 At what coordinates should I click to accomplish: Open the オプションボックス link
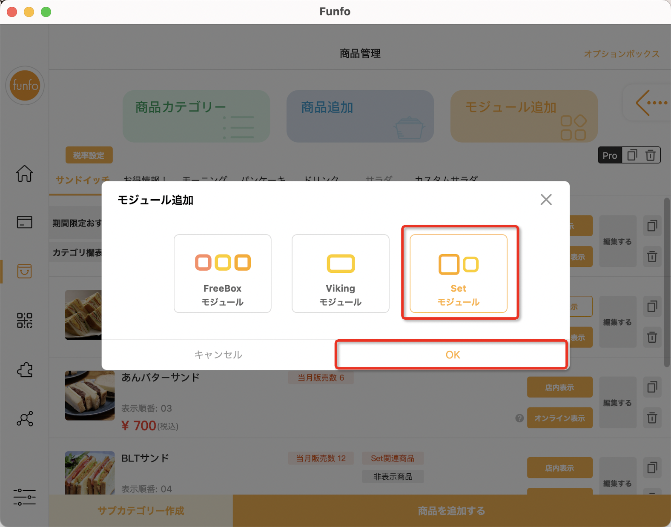[x=622, y=54]
